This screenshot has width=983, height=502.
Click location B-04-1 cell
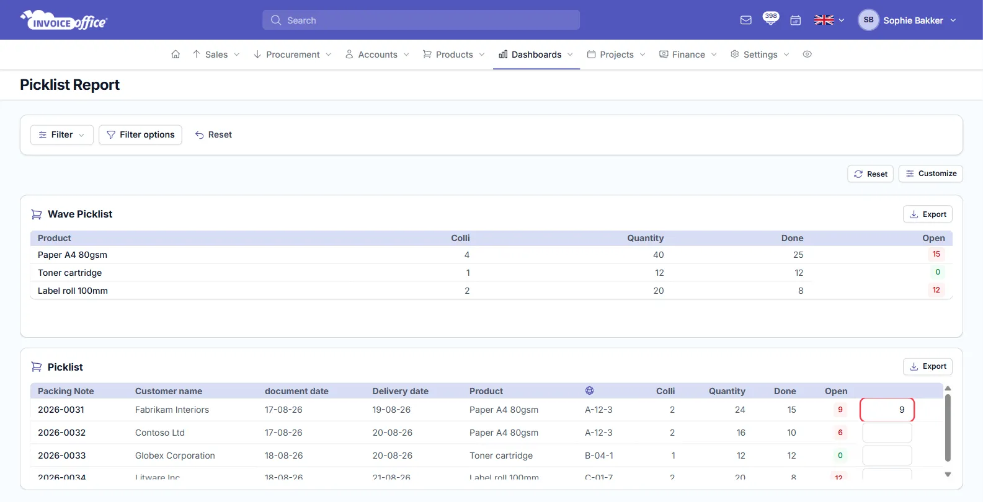pyautogui.click(x=599, y=456)
